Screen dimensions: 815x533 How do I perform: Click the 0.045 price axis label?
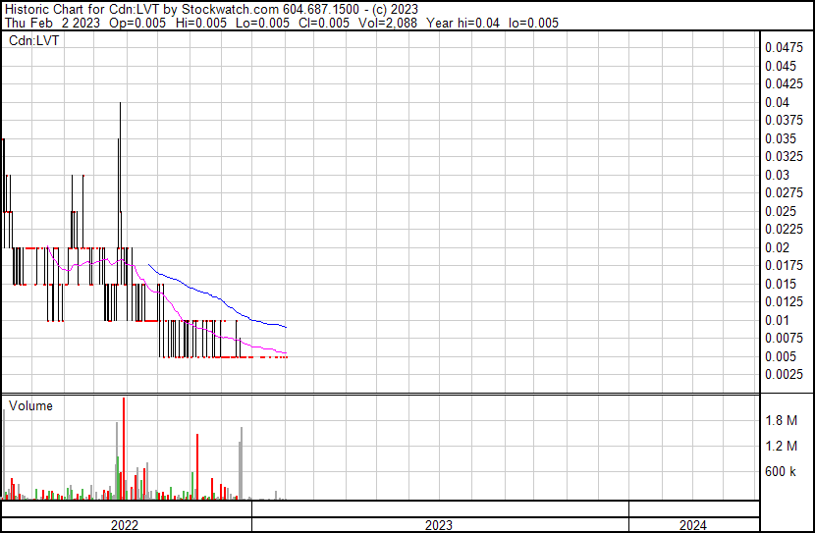point(781,66)
